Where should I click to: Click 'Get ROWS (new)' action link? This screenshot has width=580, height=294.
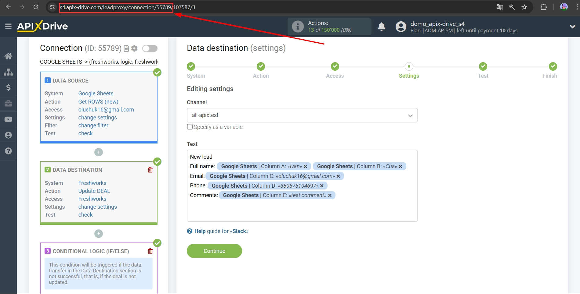[98, 102]
